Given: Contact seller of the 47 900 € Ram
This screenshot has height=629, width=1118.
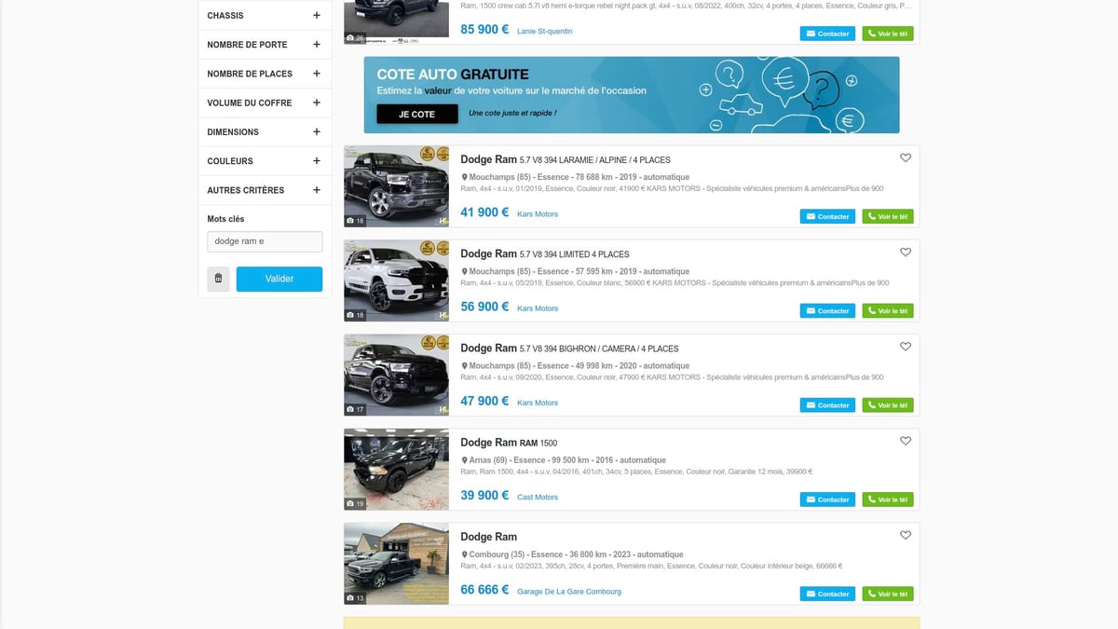Looking at the screenshot, I should (x=827, y=405).
